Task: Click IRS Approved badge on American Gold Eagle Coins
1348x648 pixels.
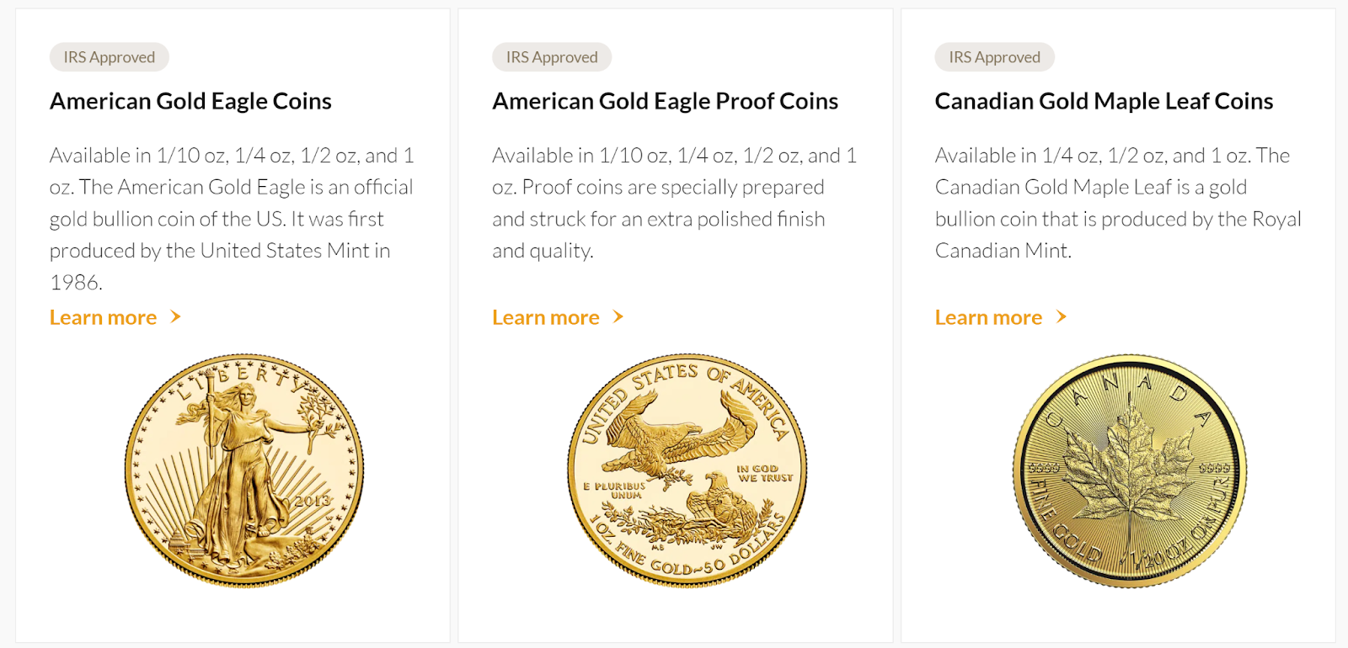Action: [110, 57]
